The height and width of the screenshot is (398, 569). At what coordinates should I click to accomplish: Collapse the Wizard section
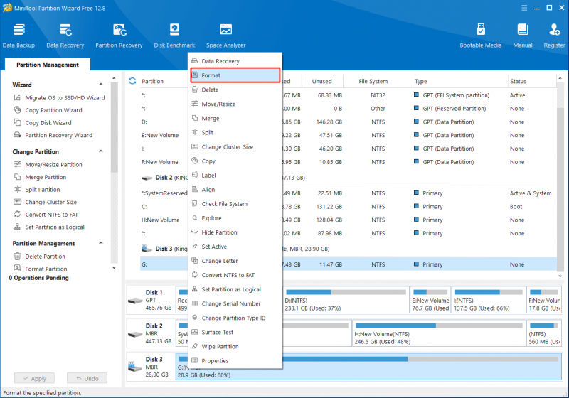coord(101,85)
